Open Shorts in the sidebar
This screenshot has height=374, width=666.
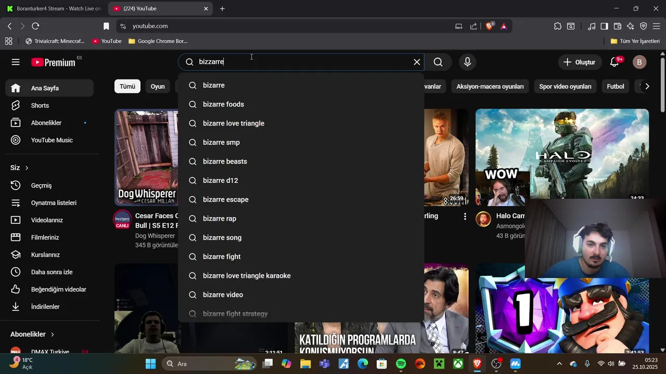pyautogui.click(x=49, y=105)
